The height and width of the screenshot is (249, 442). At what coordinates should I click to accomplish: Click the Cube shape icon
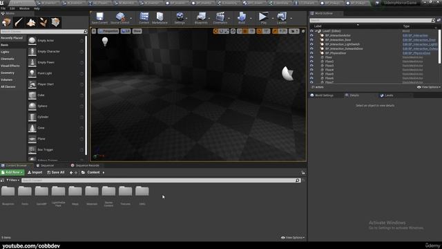pyautogui.click(x=32, y=95)
